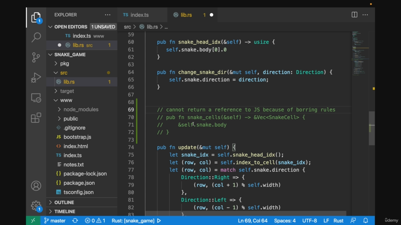This screenshot has width=401, height=225.
Task: Click the master branch indicator
Action: point(55,221)
